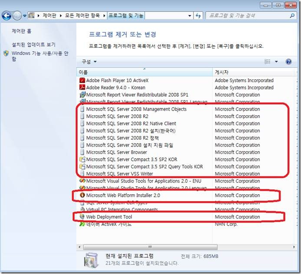Sort by the 이름 column header
The height and width of the screenshot is (274, 301).
[144, 72]
